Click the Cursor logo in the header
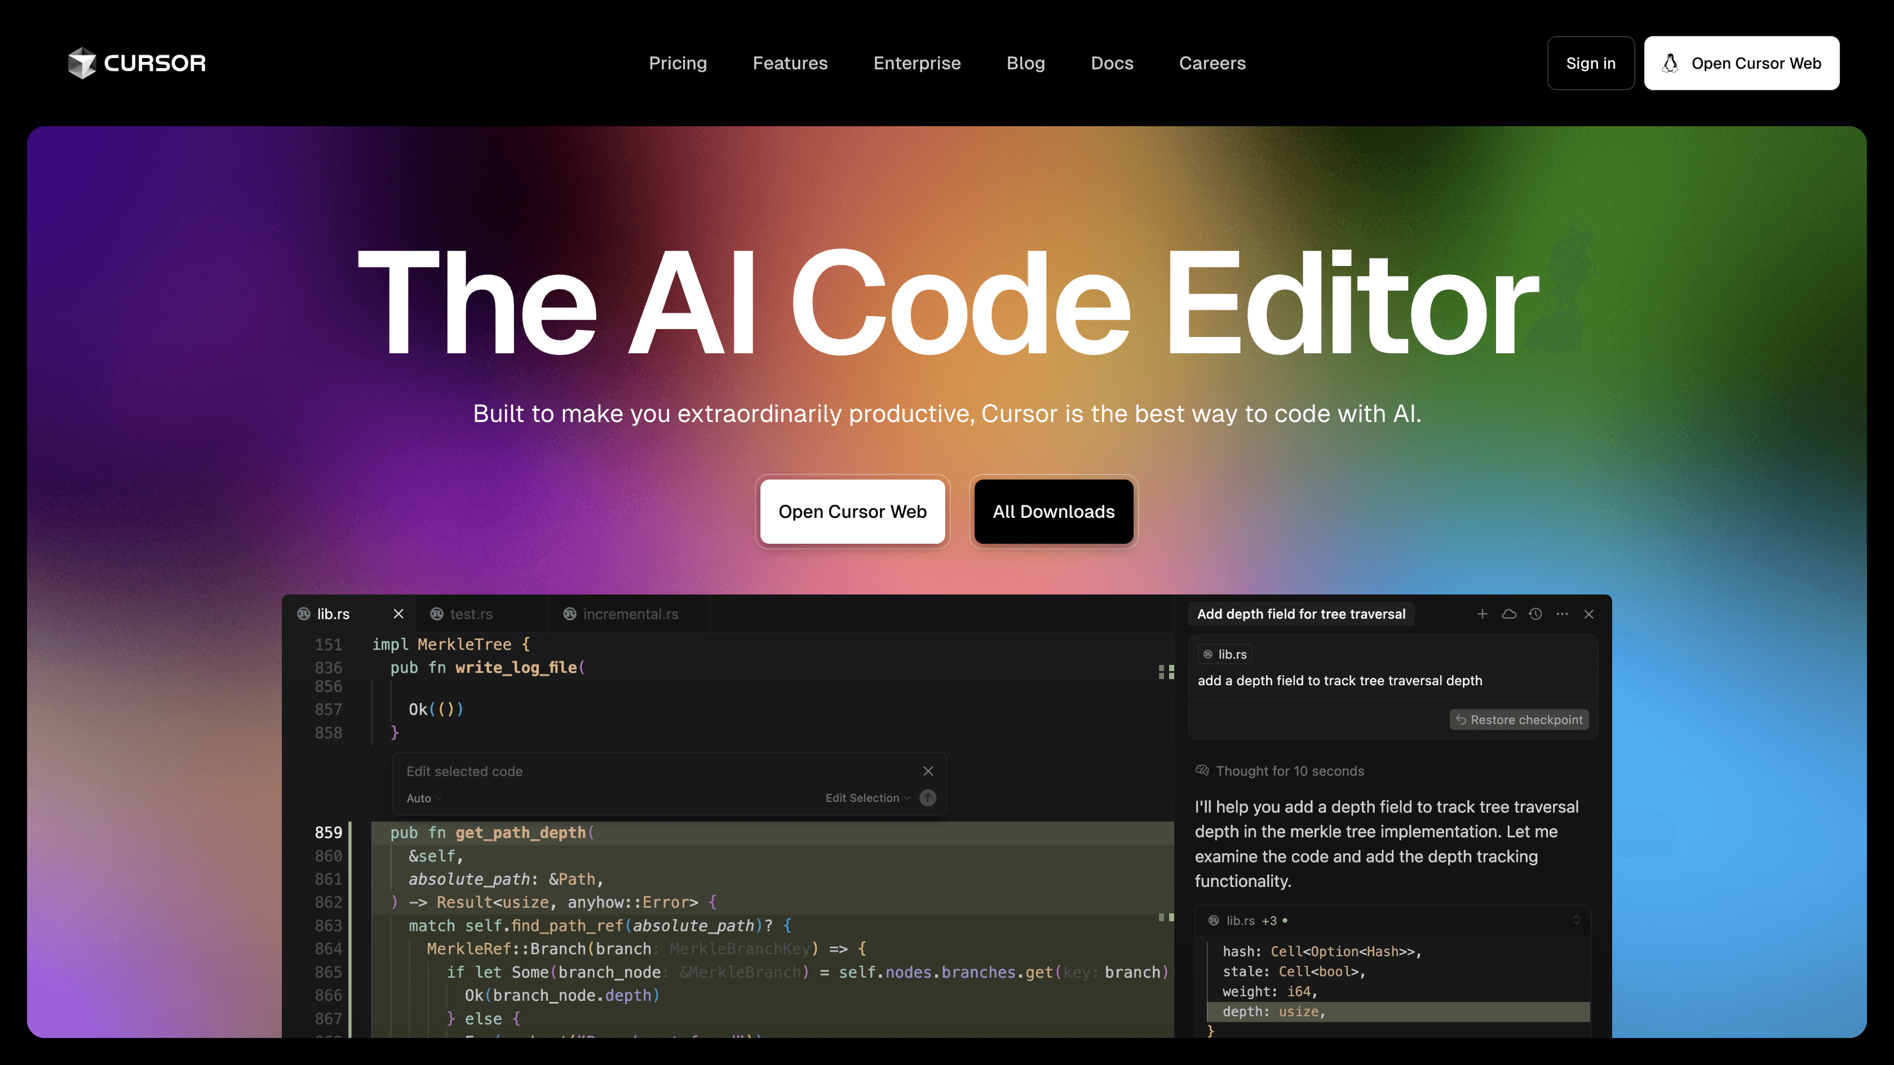This screenshot has height=1065, width=1894. click(137, 63)
